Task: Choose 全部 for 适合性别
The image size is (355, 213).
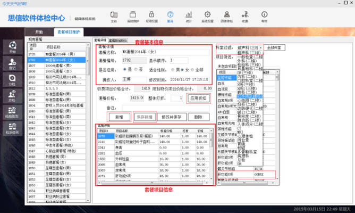Action: [x=192, y=70]
